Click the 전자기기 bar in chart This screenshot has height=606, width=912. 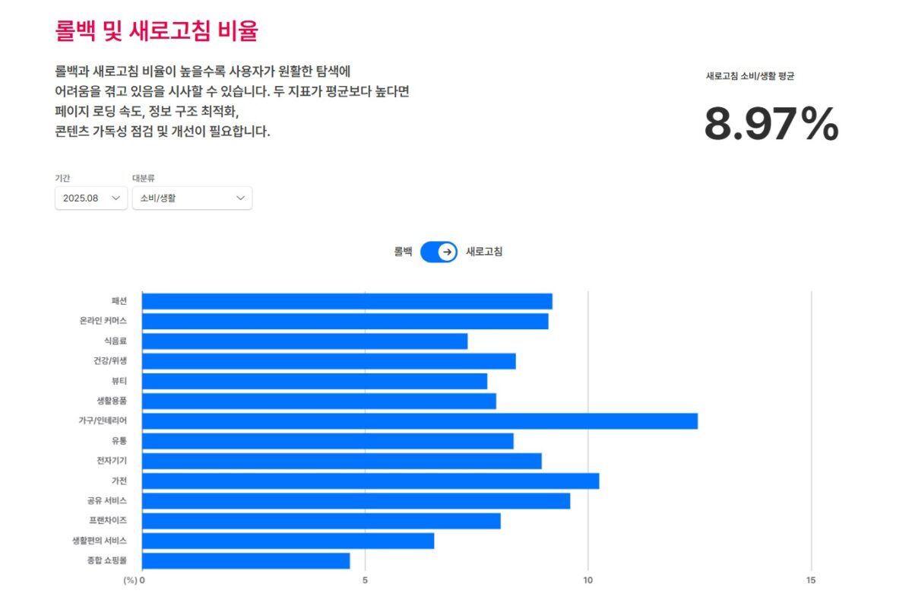tap(341, 461)
